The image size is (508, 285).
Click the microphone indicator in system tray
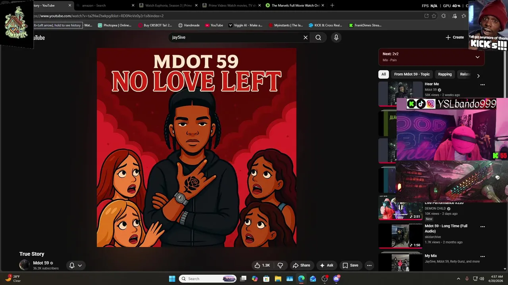point(467,279)
